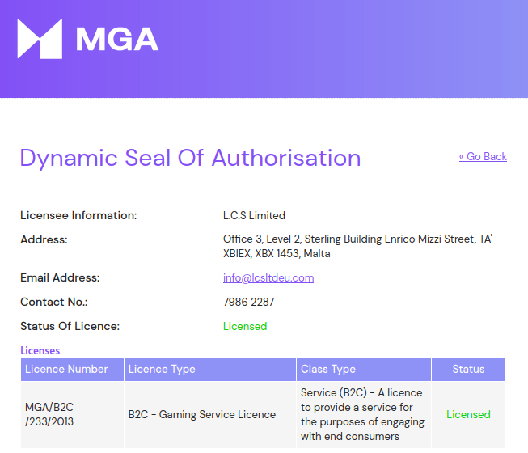This screenshot has width=528, height=453.
Task: Click the Status column header
Action: point(468,370)
